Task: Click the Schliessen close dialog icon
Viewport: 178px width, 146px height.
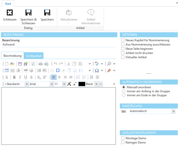Action: (10, 13)
